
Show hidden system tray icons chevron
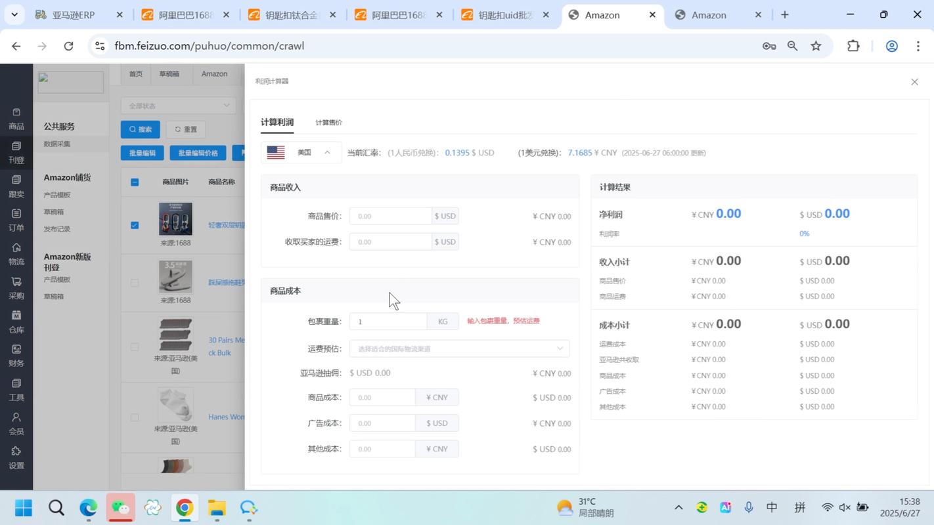678,507
